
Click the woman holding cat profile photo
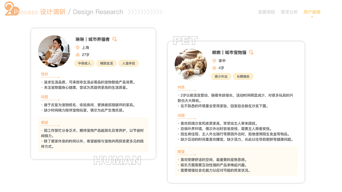[x=54, y=51]
